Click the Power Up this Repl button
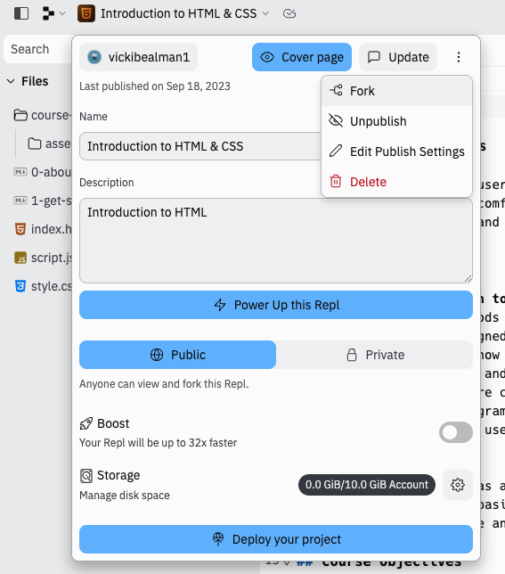This screenshot has width=505, height=574. [x=276, y=305]
